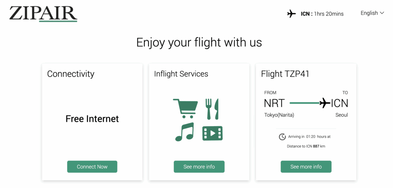Viewport: 393px width, 188px height.
Task: Click the Free Internet text
Action: click(x=92, y=119)
